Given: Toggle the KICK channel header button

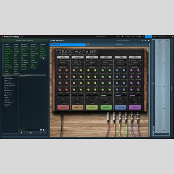Looking at the screenshot, I should [x=63, y=57].
